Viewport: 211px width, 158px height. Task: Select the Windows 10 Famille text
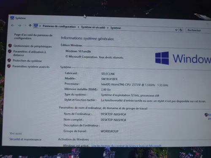point(78,51)
